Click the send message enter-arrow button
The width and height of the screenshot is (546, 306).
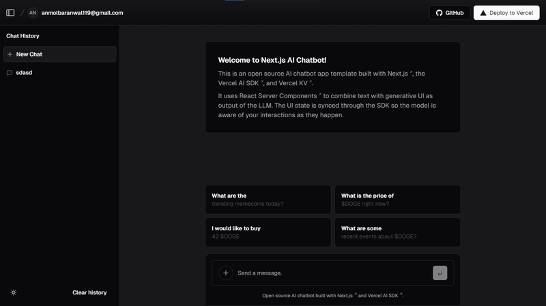440,273
